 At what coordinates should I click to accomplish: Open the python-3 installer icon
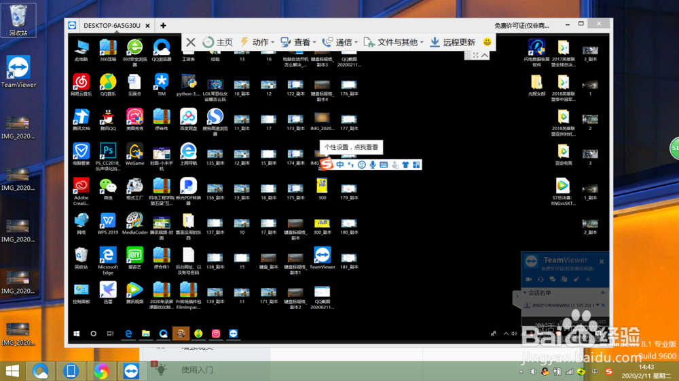(188, 84)
